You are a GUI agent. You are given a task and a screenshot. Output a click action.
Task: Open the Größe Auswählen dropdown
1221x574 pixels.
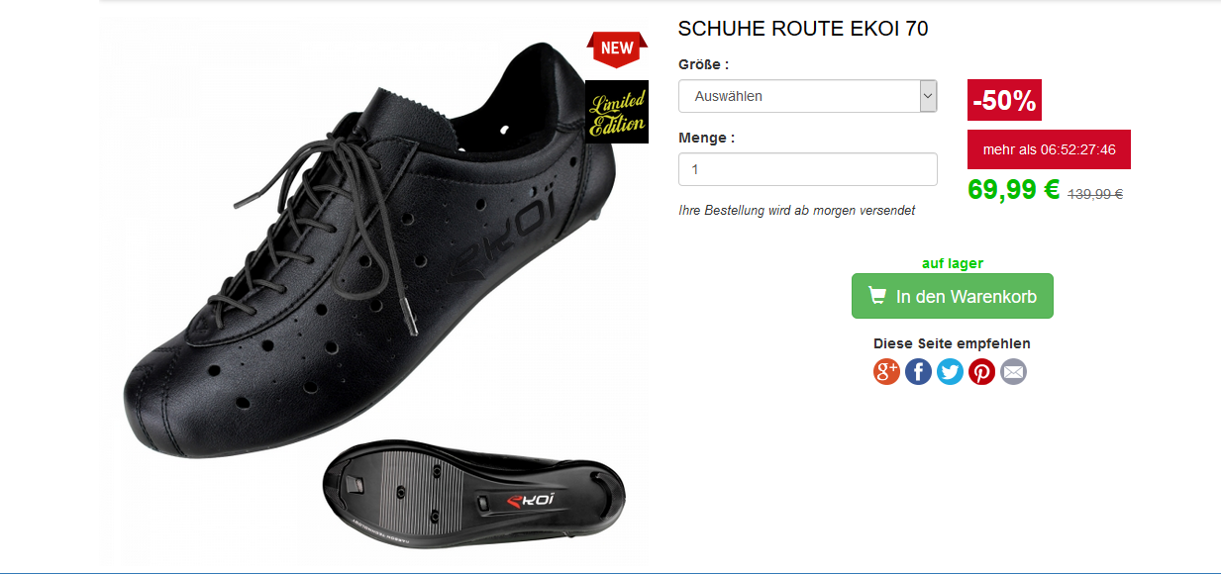(808, 96)
